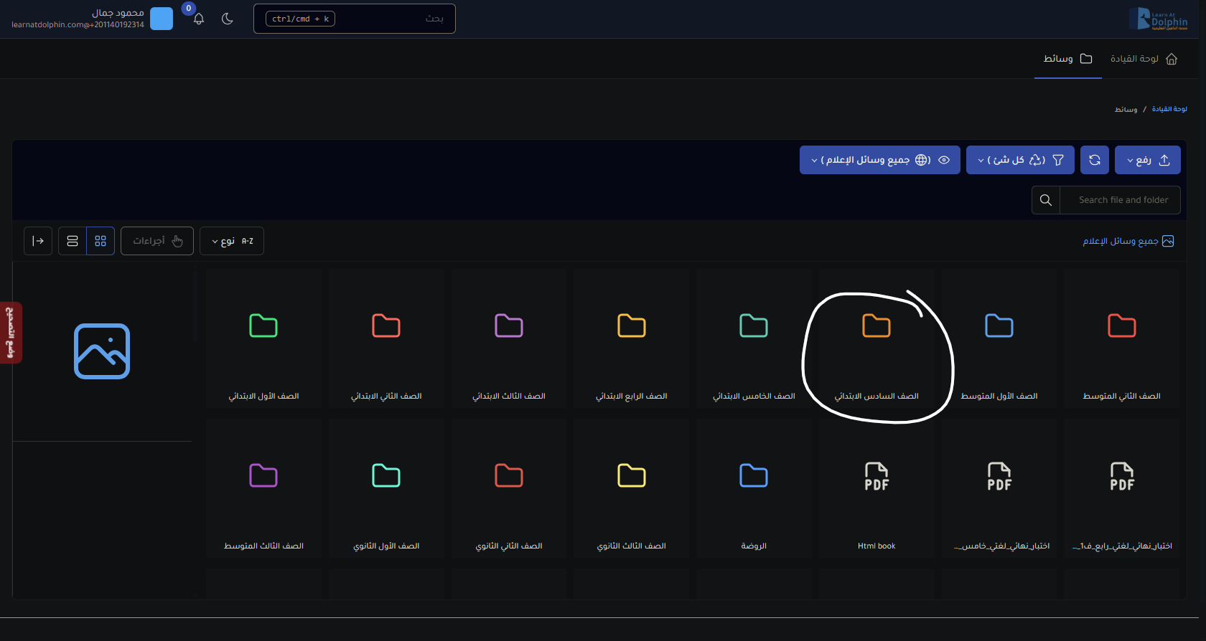The image size is (1206, 641).
Task: Collapse the sidebar panel arrow icon
Action: coord(38,241)
